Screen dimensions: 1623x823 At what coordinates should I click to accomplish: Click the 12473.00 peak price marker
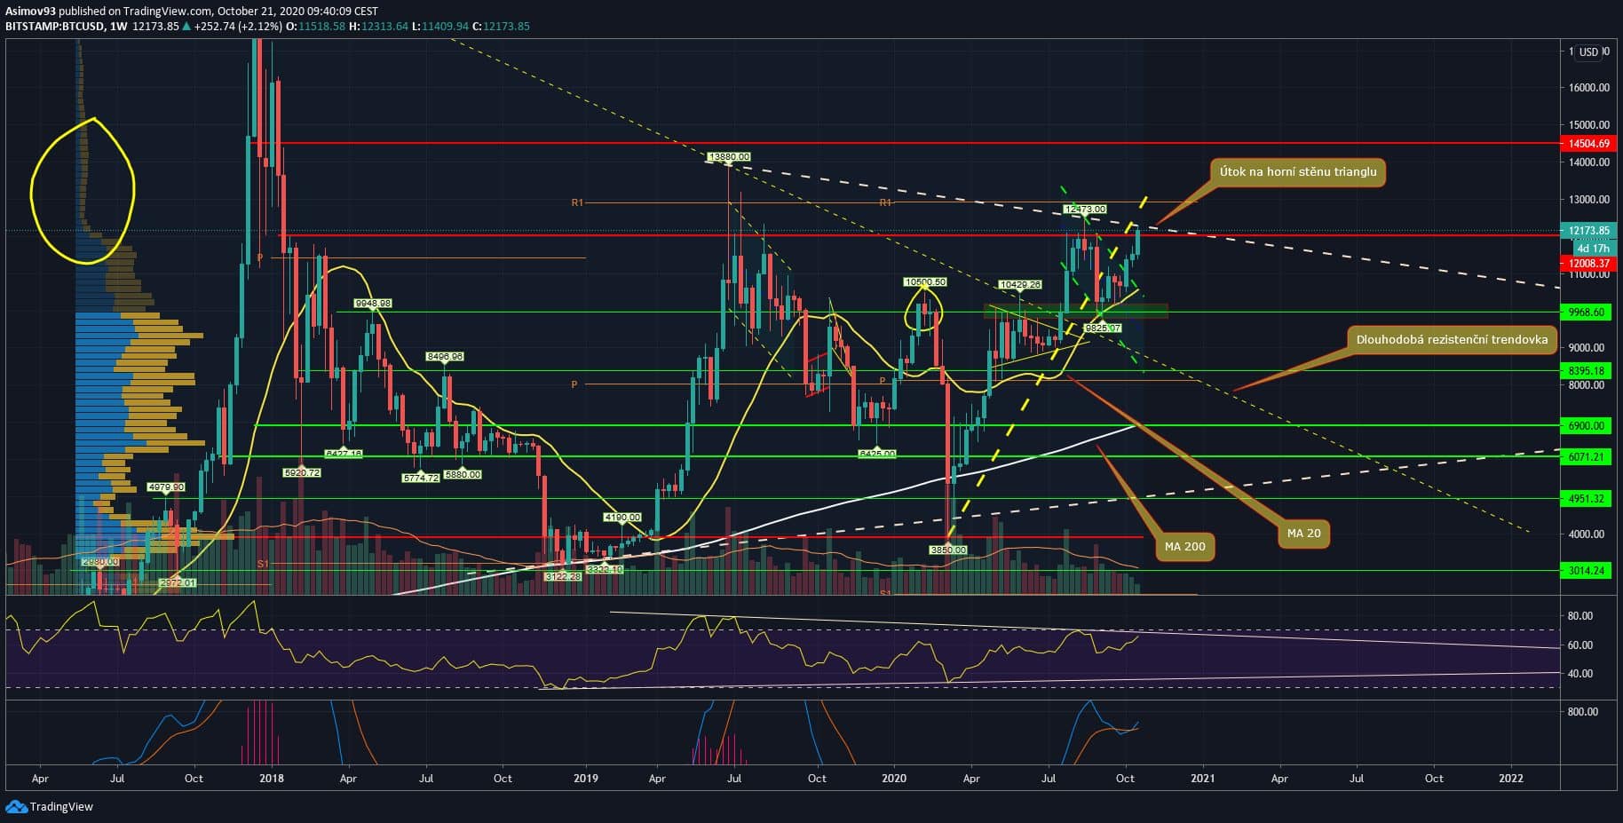click(1084, 210)
